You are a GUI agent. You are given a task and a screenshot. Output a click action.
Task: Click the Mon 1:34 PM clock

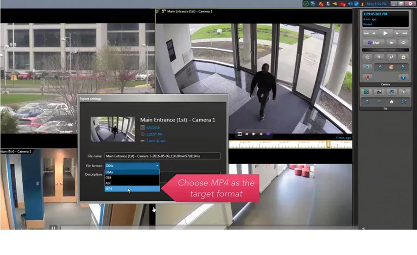(377, 4)
